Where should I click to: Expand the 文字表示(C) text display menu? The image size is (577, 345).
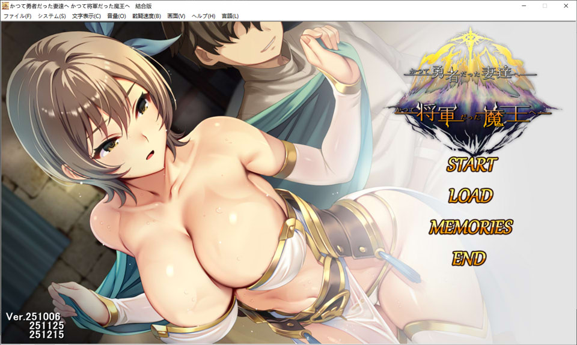[x=87, y=16]
